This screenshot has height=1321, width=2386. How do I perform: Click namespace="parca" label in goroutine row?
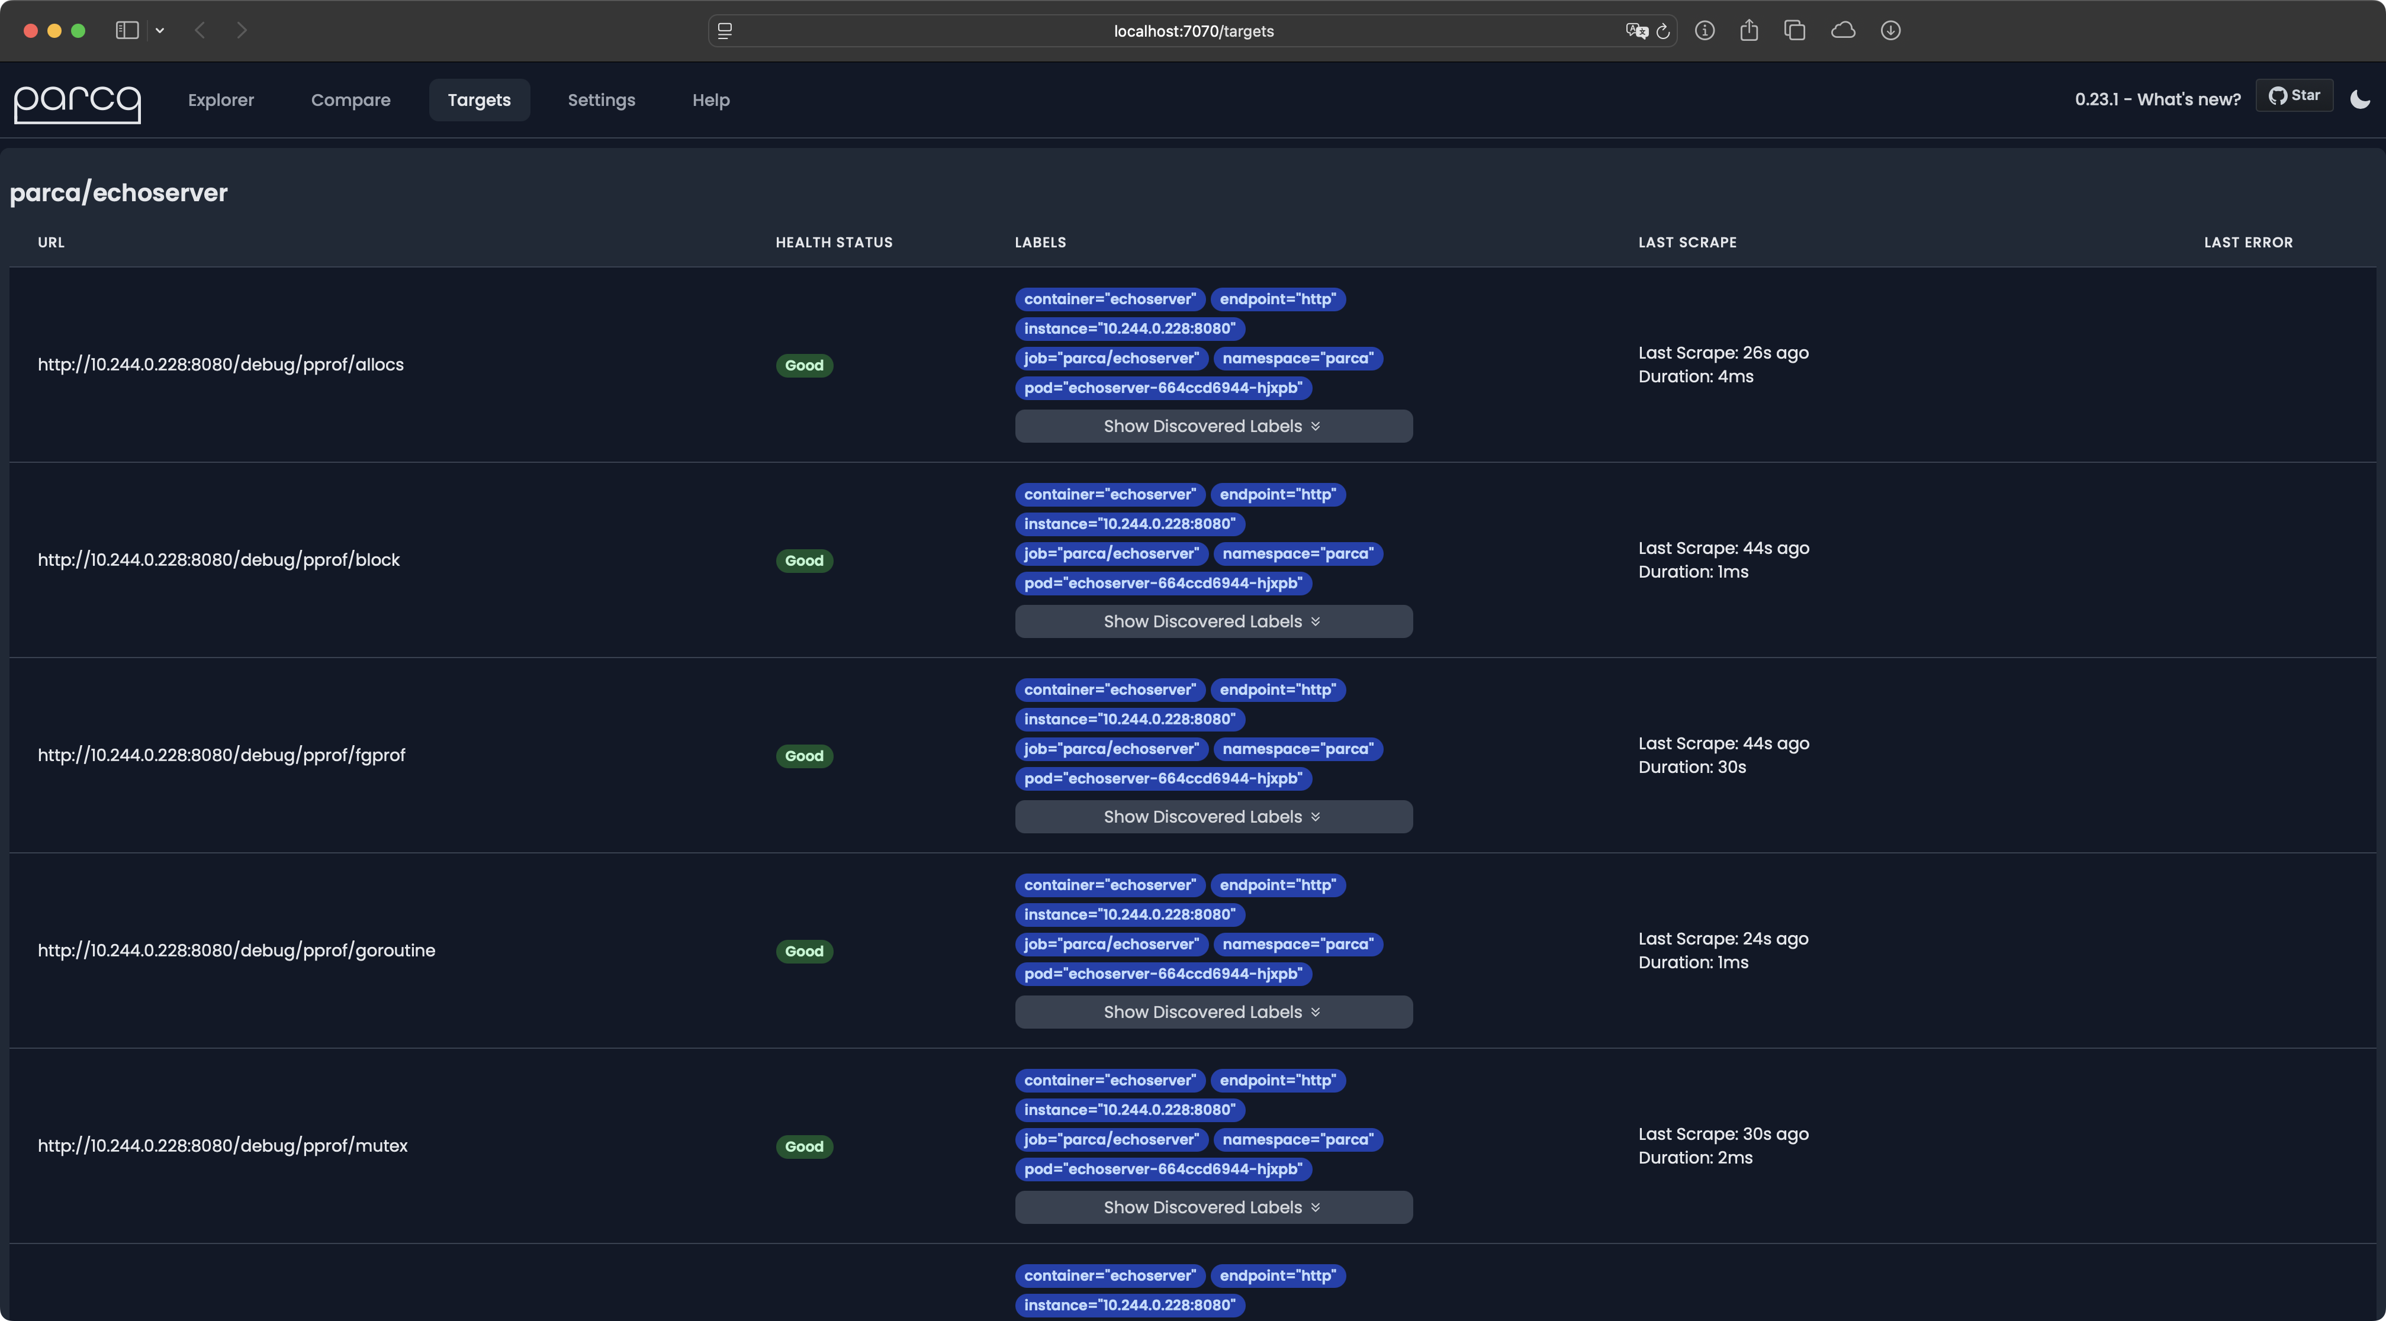pyautogui.click(x=1298, y=944)
